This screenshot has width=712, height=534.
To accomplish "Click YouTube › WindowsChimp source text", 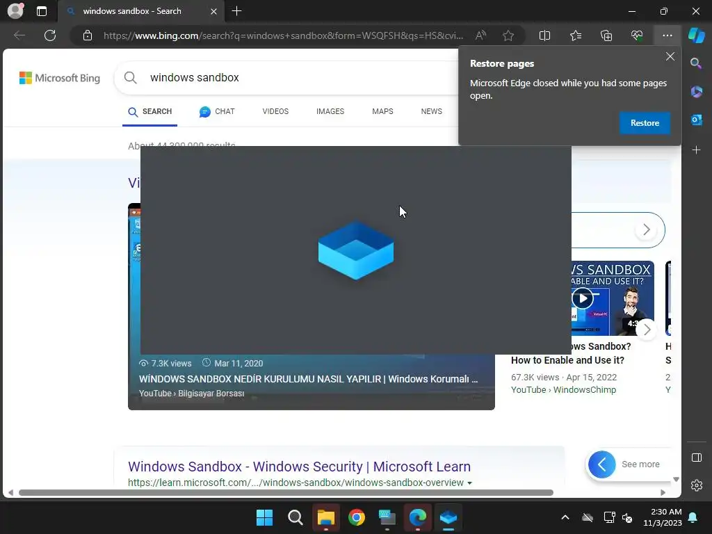I will pos(563,390).
